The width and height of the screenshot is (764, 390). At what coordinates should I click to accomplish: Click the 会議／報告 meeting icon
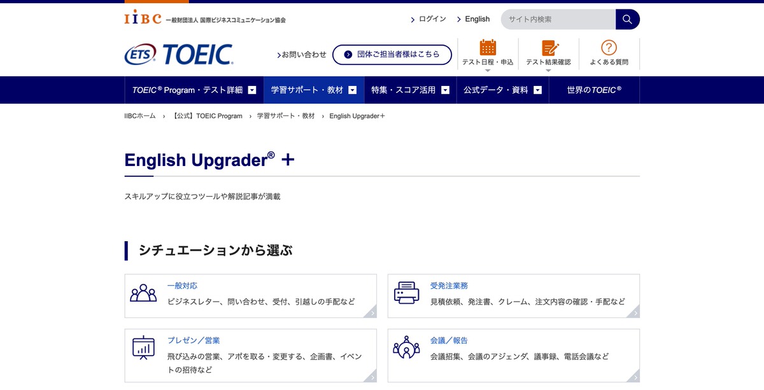[406, 345]
